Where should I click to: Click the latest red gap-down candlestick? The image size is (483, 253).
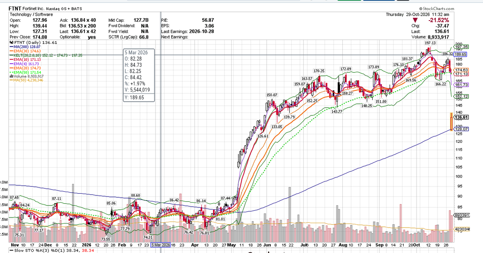(451, 121)
